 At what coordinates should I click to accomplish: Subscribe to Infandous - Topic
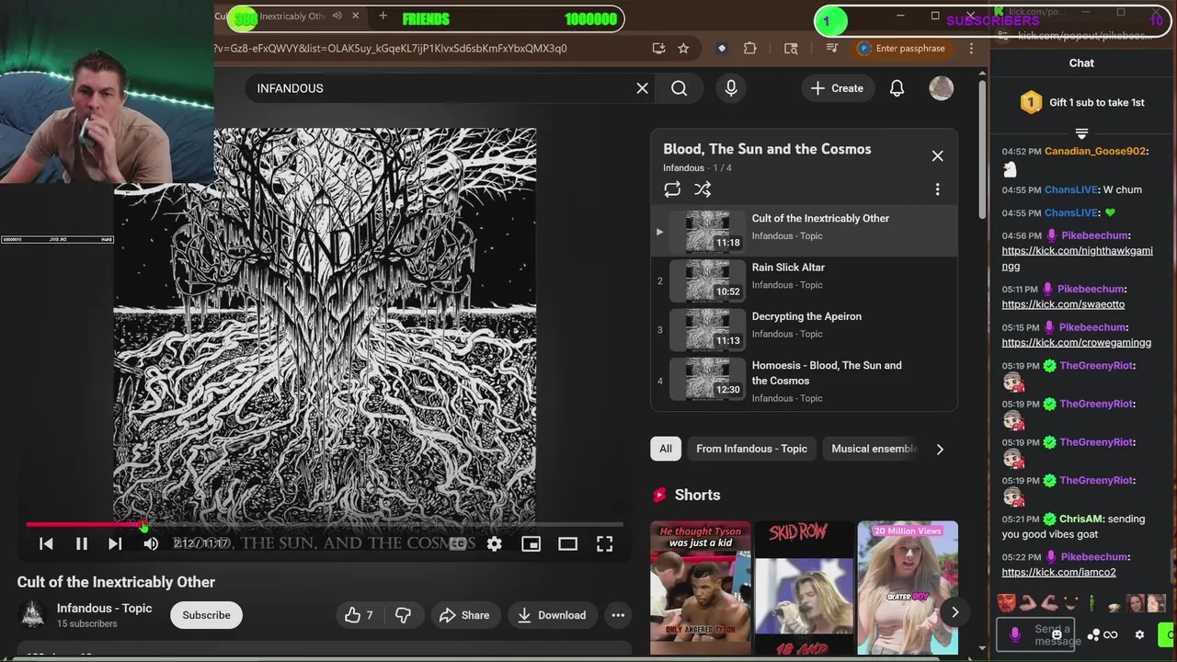(206, 615)
